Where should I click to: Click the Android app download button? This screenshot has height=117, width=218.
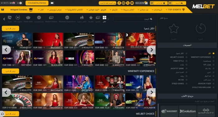point(177,3)
